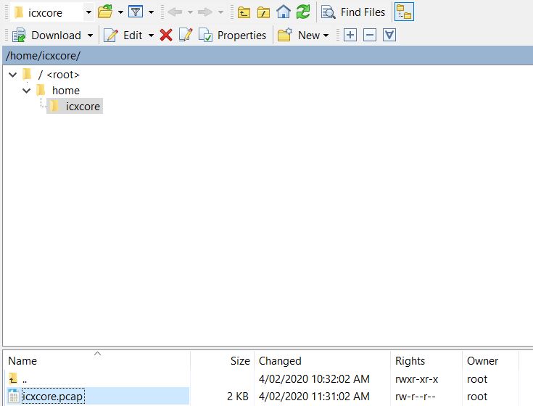Click the Filter files funnel icon

pos(136,12)
